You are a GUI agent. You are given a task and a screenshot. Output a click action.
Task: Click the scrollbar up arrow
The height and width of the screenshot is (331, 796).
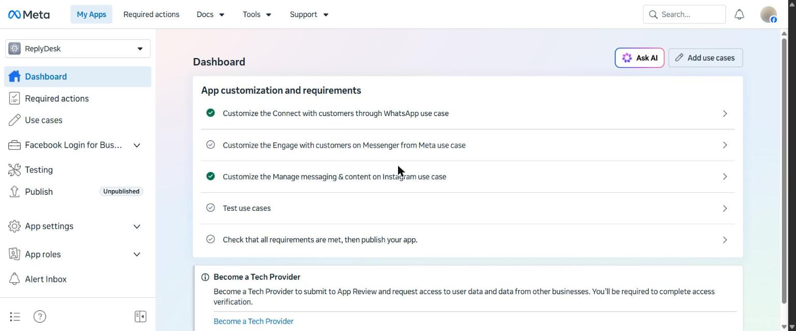784,33
